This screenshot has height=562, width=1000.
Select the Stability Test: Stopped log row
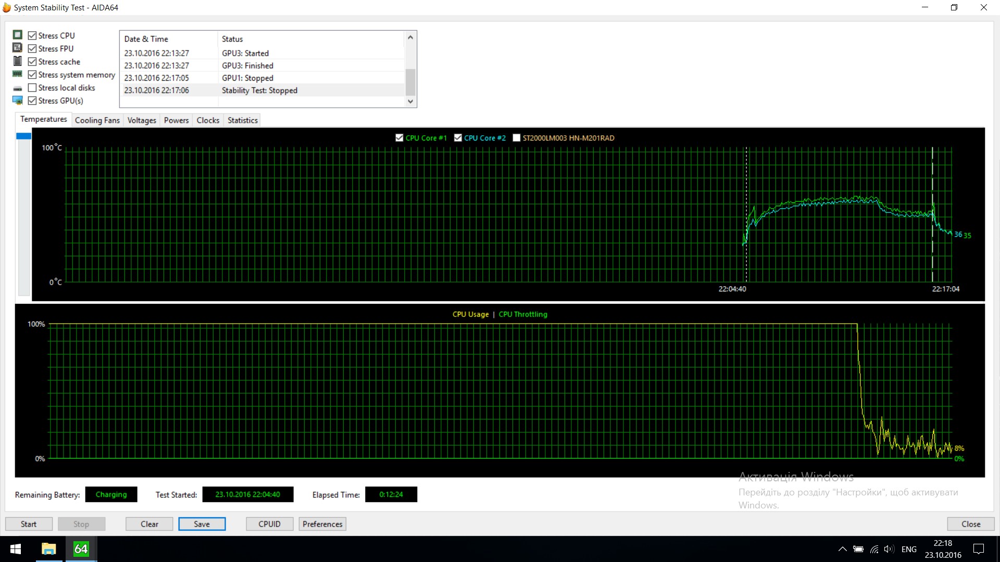tap(260, 90)
